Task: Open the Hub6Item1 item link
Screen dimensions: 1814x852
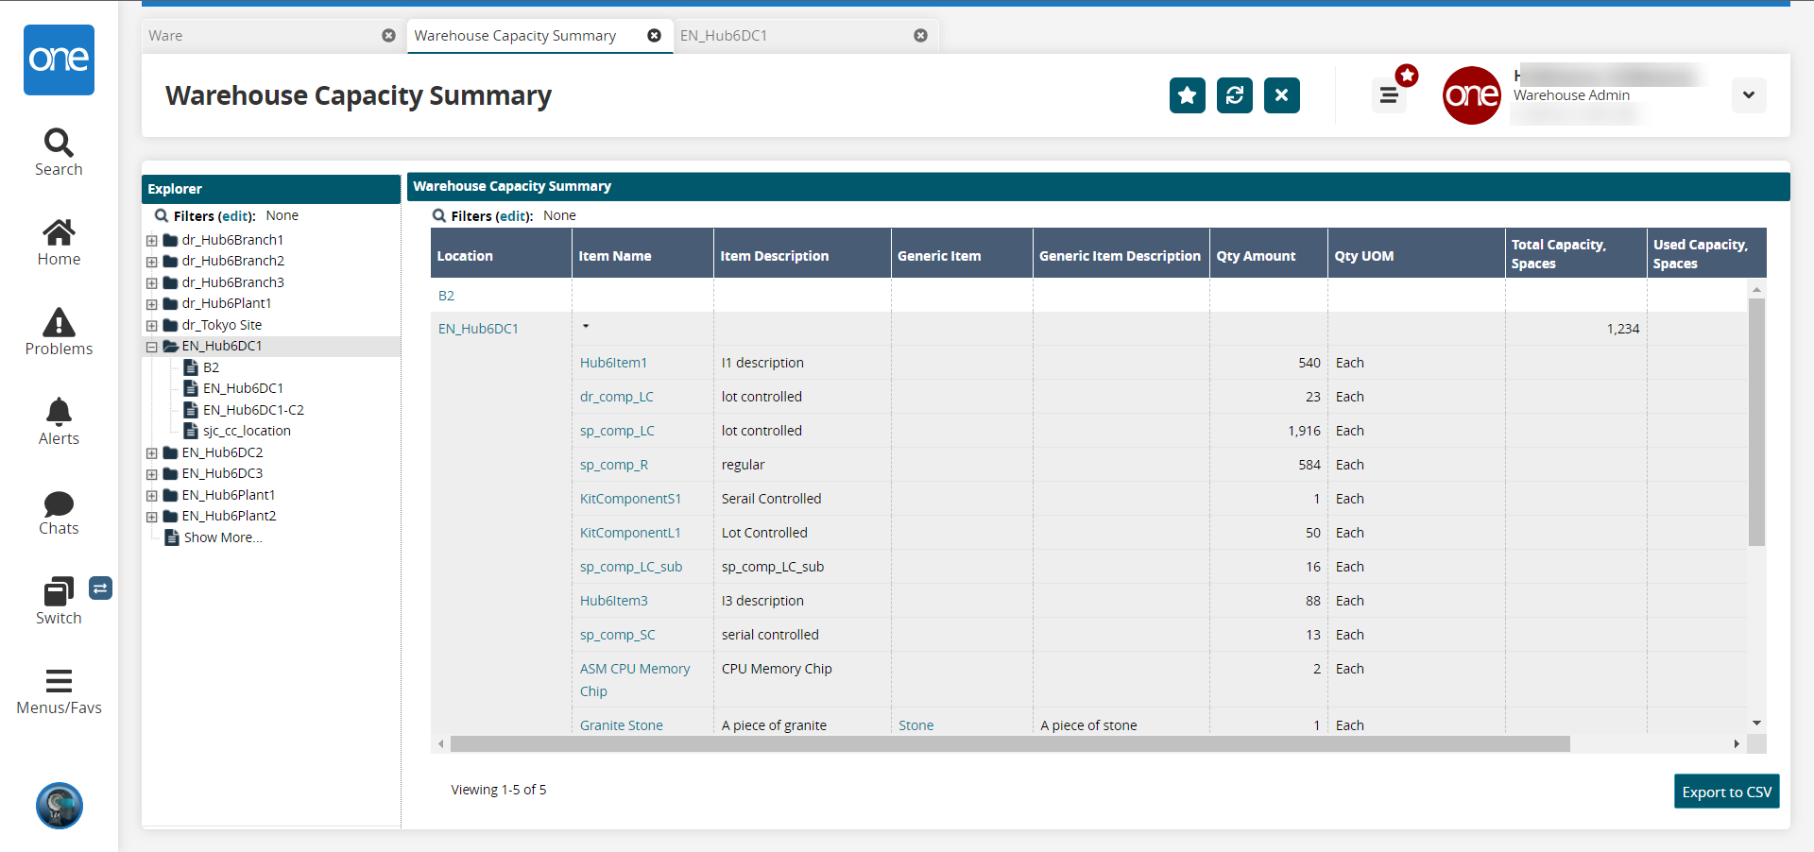Action: (613, 363)
